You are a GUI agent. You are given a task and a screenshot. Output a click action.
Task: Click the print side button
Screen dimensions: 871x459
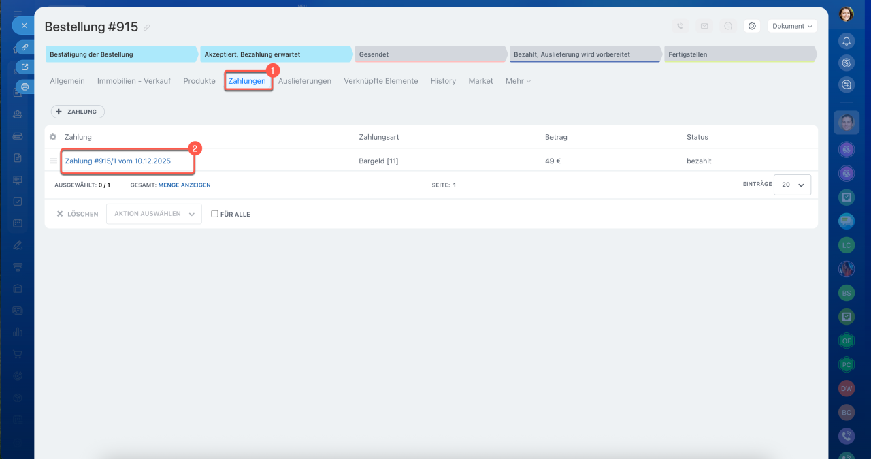point(24,86)
